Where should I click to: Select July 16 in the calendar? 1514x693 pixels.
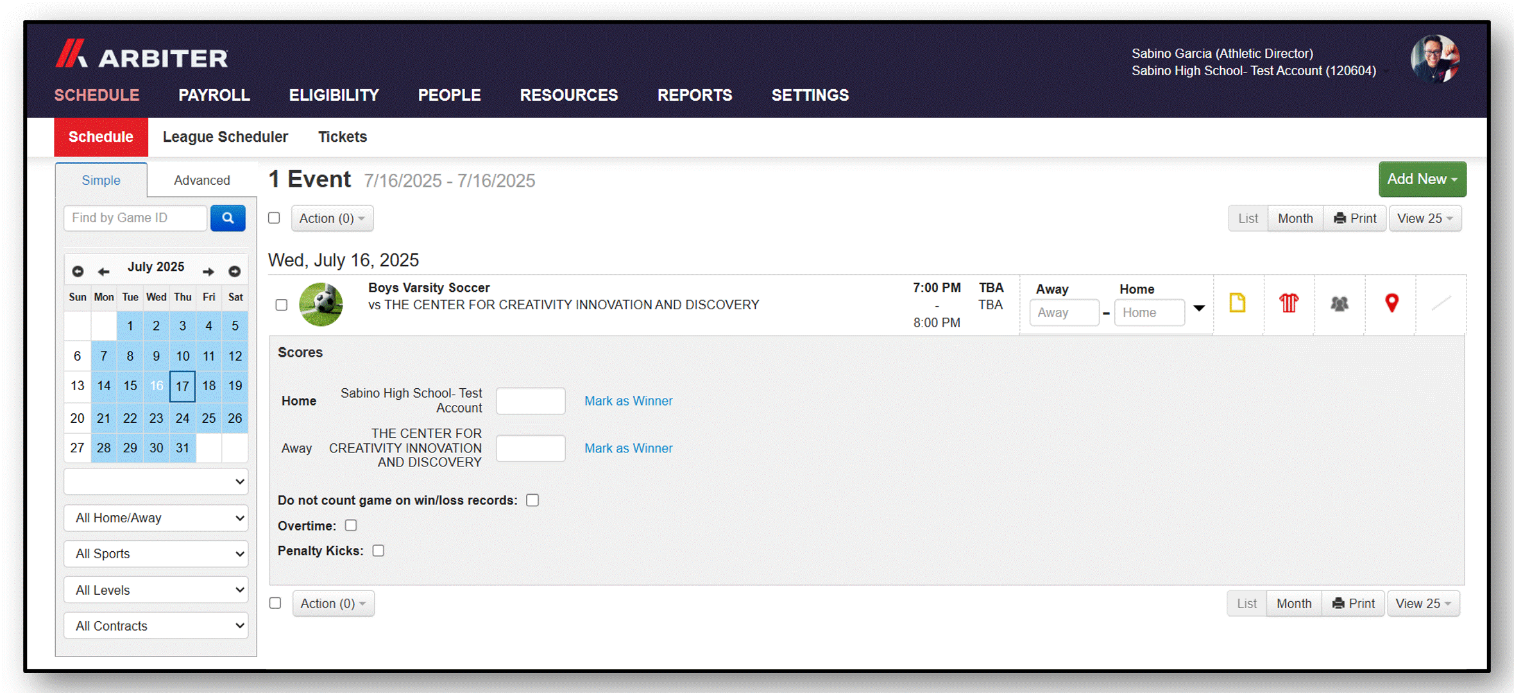point(157,386)
